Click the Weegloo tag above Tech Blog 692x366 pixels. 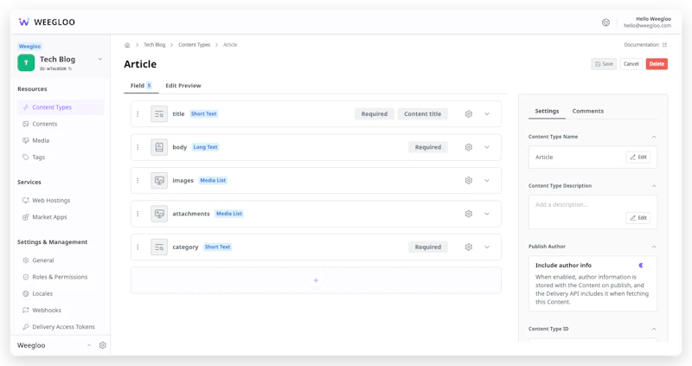tap(29, 47)
